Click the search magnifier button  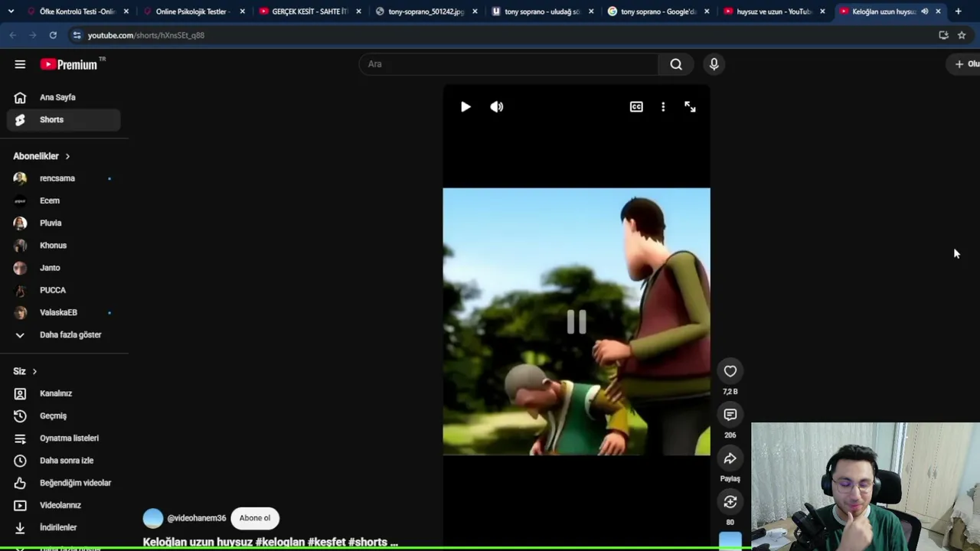(x=676, y=64)
